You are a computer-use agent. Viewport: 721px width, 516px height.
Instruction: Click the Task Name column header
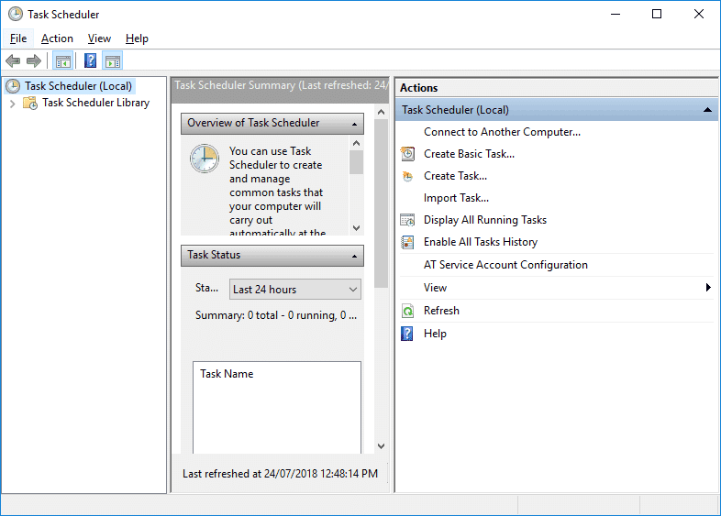[227, 374]
